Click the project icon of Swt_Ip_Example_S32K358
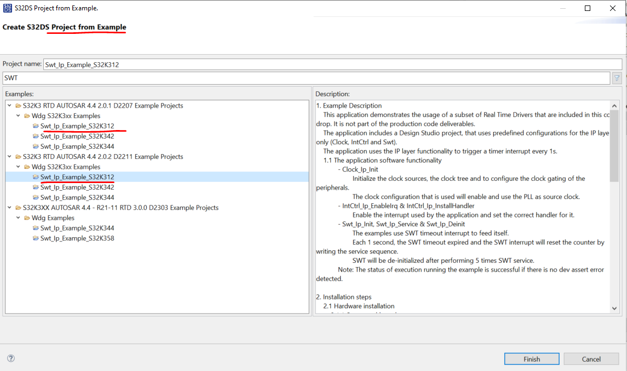The height and width of the screenshot is (371, 627). point(36,238)
